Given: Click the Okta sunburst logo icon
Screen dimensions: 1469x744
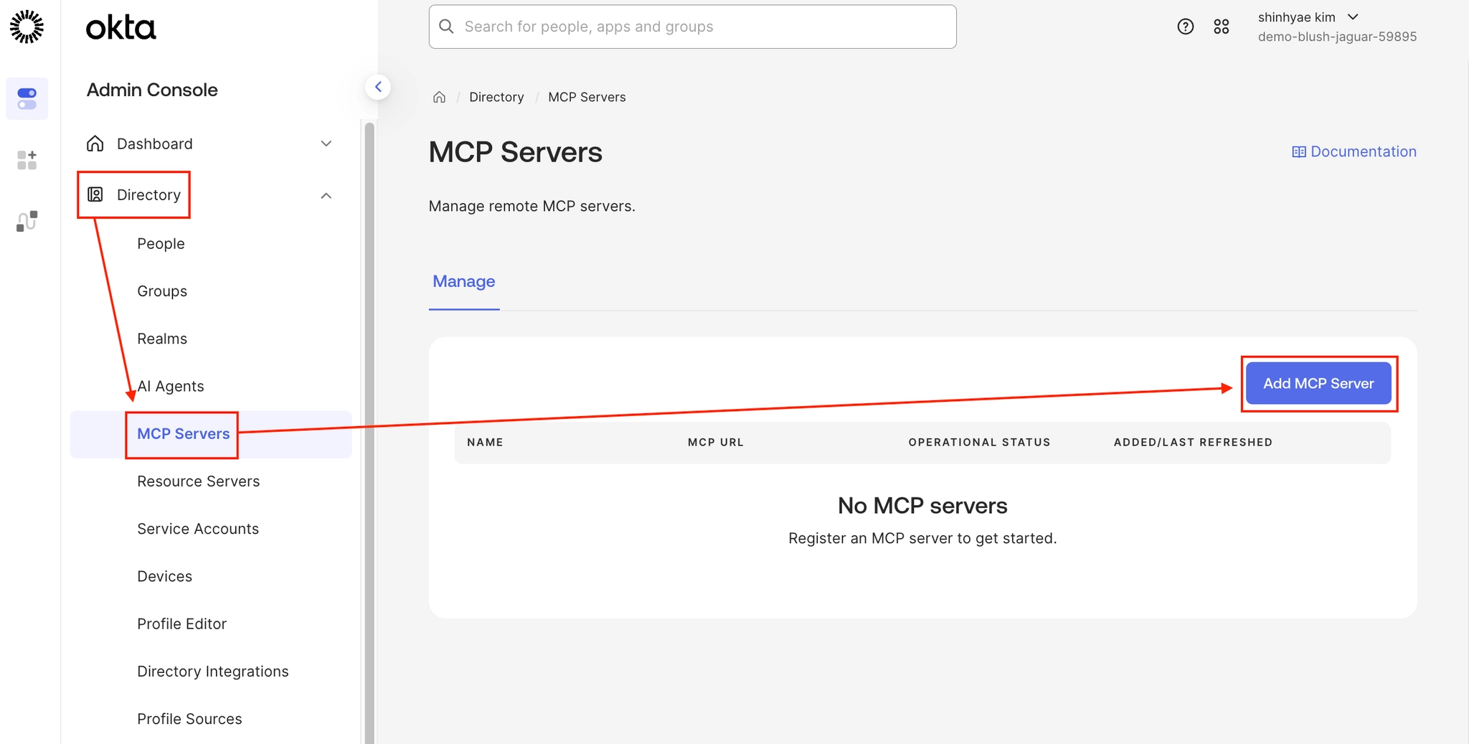Looking at the screenshot, I should click(x=27, y=27).
